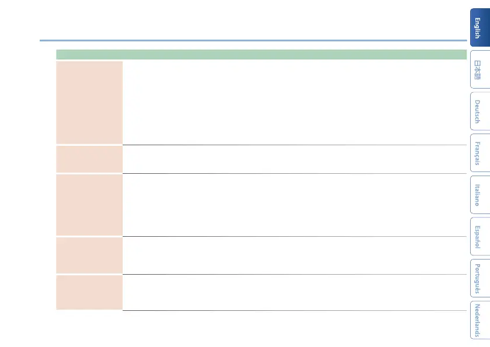Switch to the Nederlands tab
490x347 pixels.
[478, 321]
